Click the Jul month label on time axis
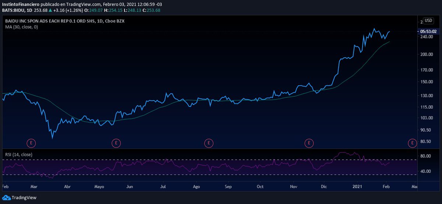 (163, 187)
